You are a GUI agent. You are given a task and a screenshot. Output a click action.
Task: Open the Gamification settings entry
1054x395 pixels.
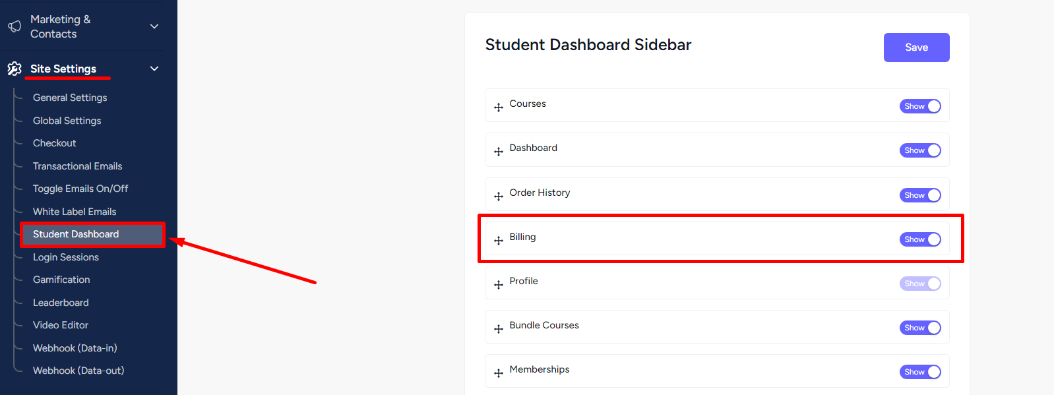(61, 280)
